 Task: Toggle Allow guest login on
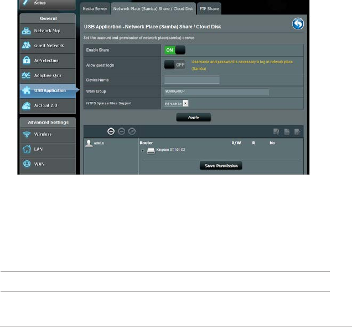pos(175,65)
